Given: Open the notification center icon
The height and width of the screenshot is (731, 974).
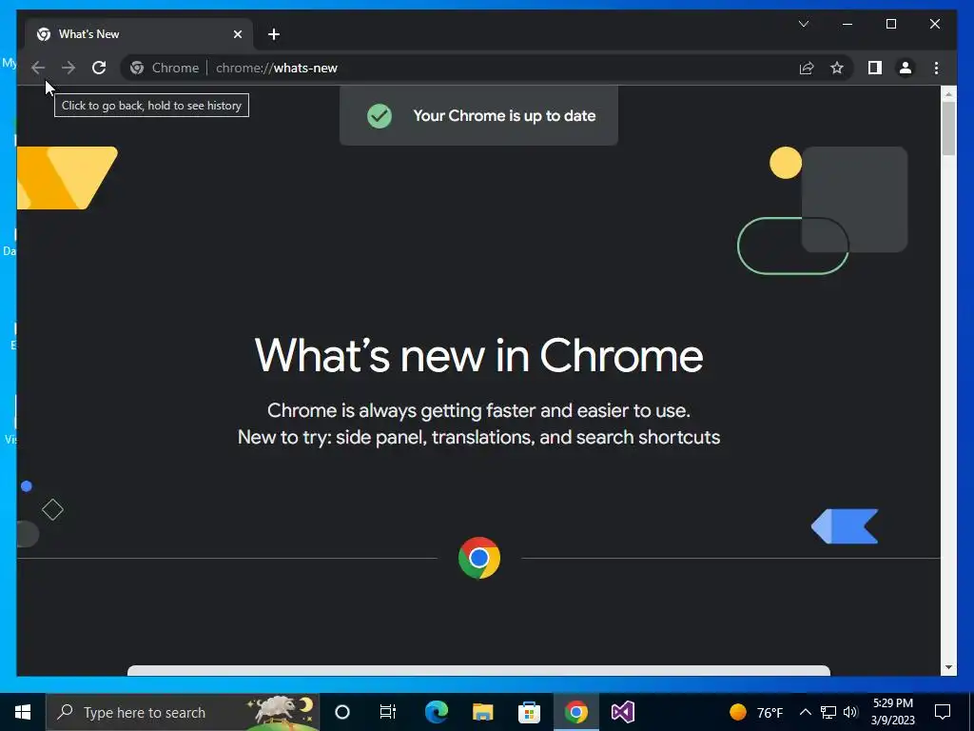Looking at the screenshot, I should [943, 712].
